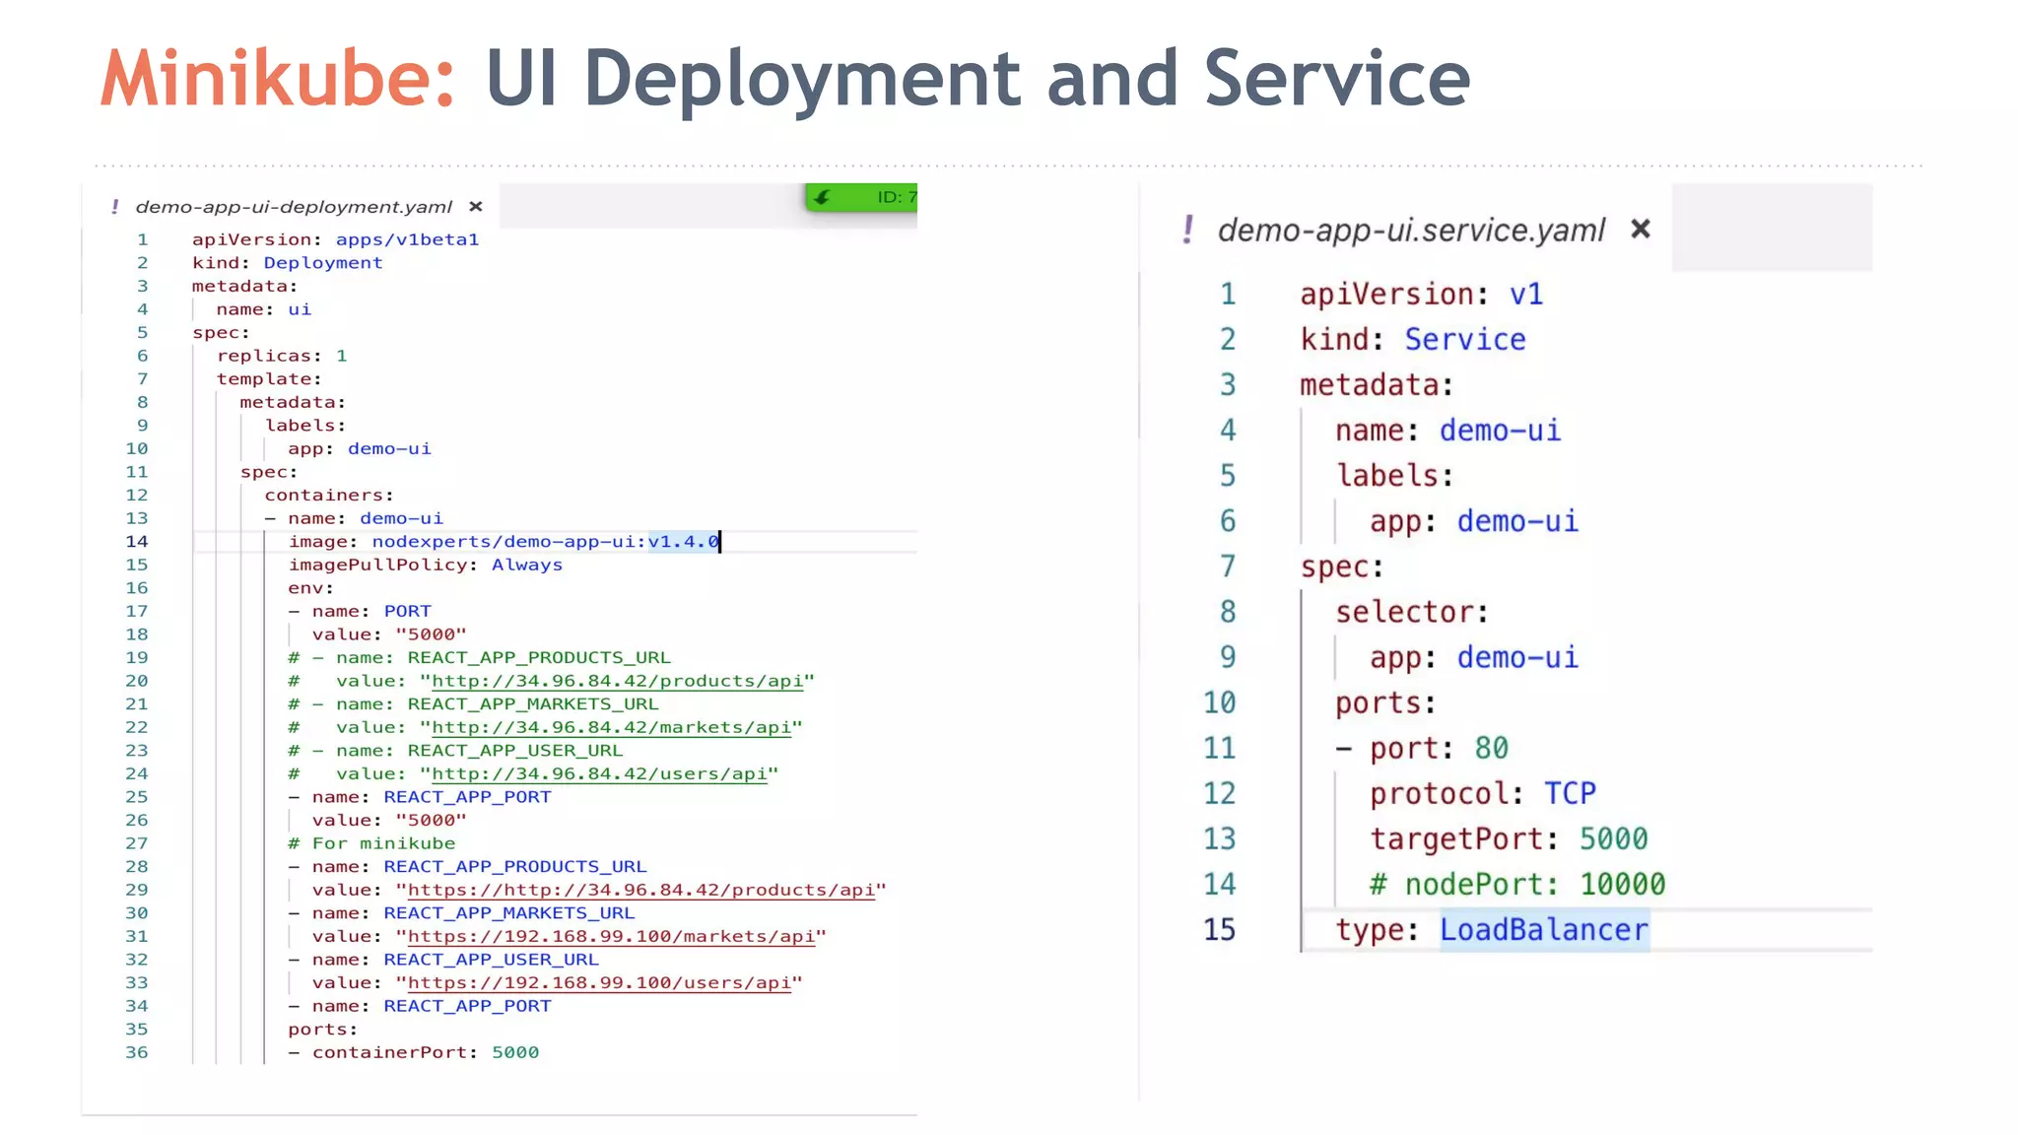Screen dimensions: 2018x1135
Task: Click line number 15 in service file
Action: coord(1219,930)
